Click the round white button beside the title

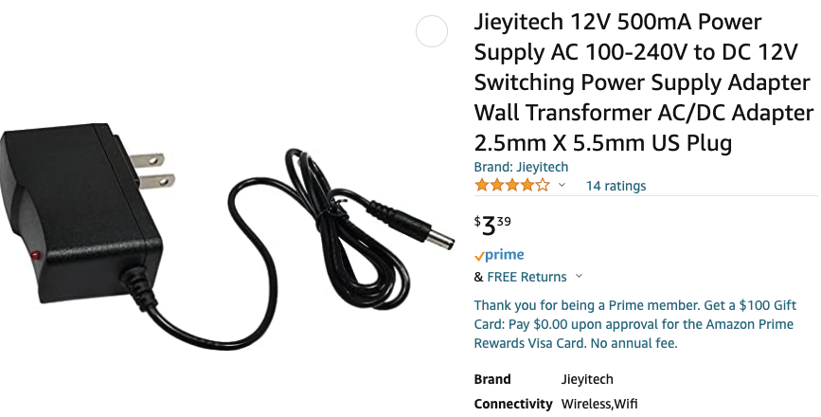point(432,31)
